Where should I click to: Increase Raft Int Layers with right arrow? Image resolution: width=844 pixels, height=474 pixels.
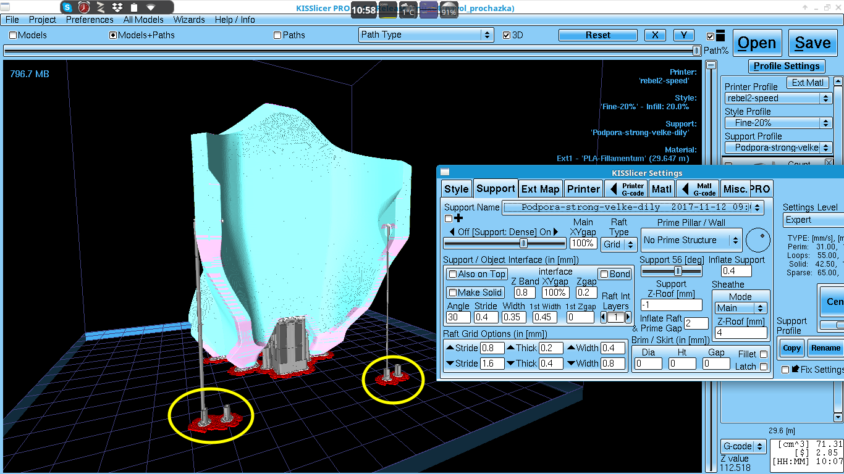point(628,317)
